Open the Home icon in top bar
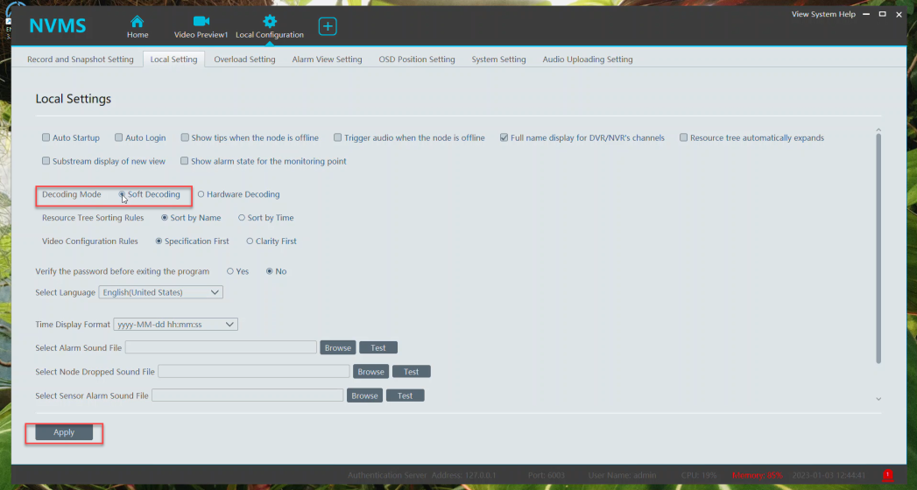 (x=138, y=22)
